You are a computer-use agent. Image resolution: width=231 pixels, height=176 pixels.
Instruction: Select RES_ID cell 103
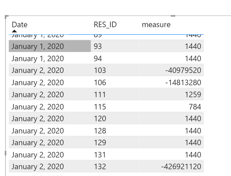pos(115,70)
